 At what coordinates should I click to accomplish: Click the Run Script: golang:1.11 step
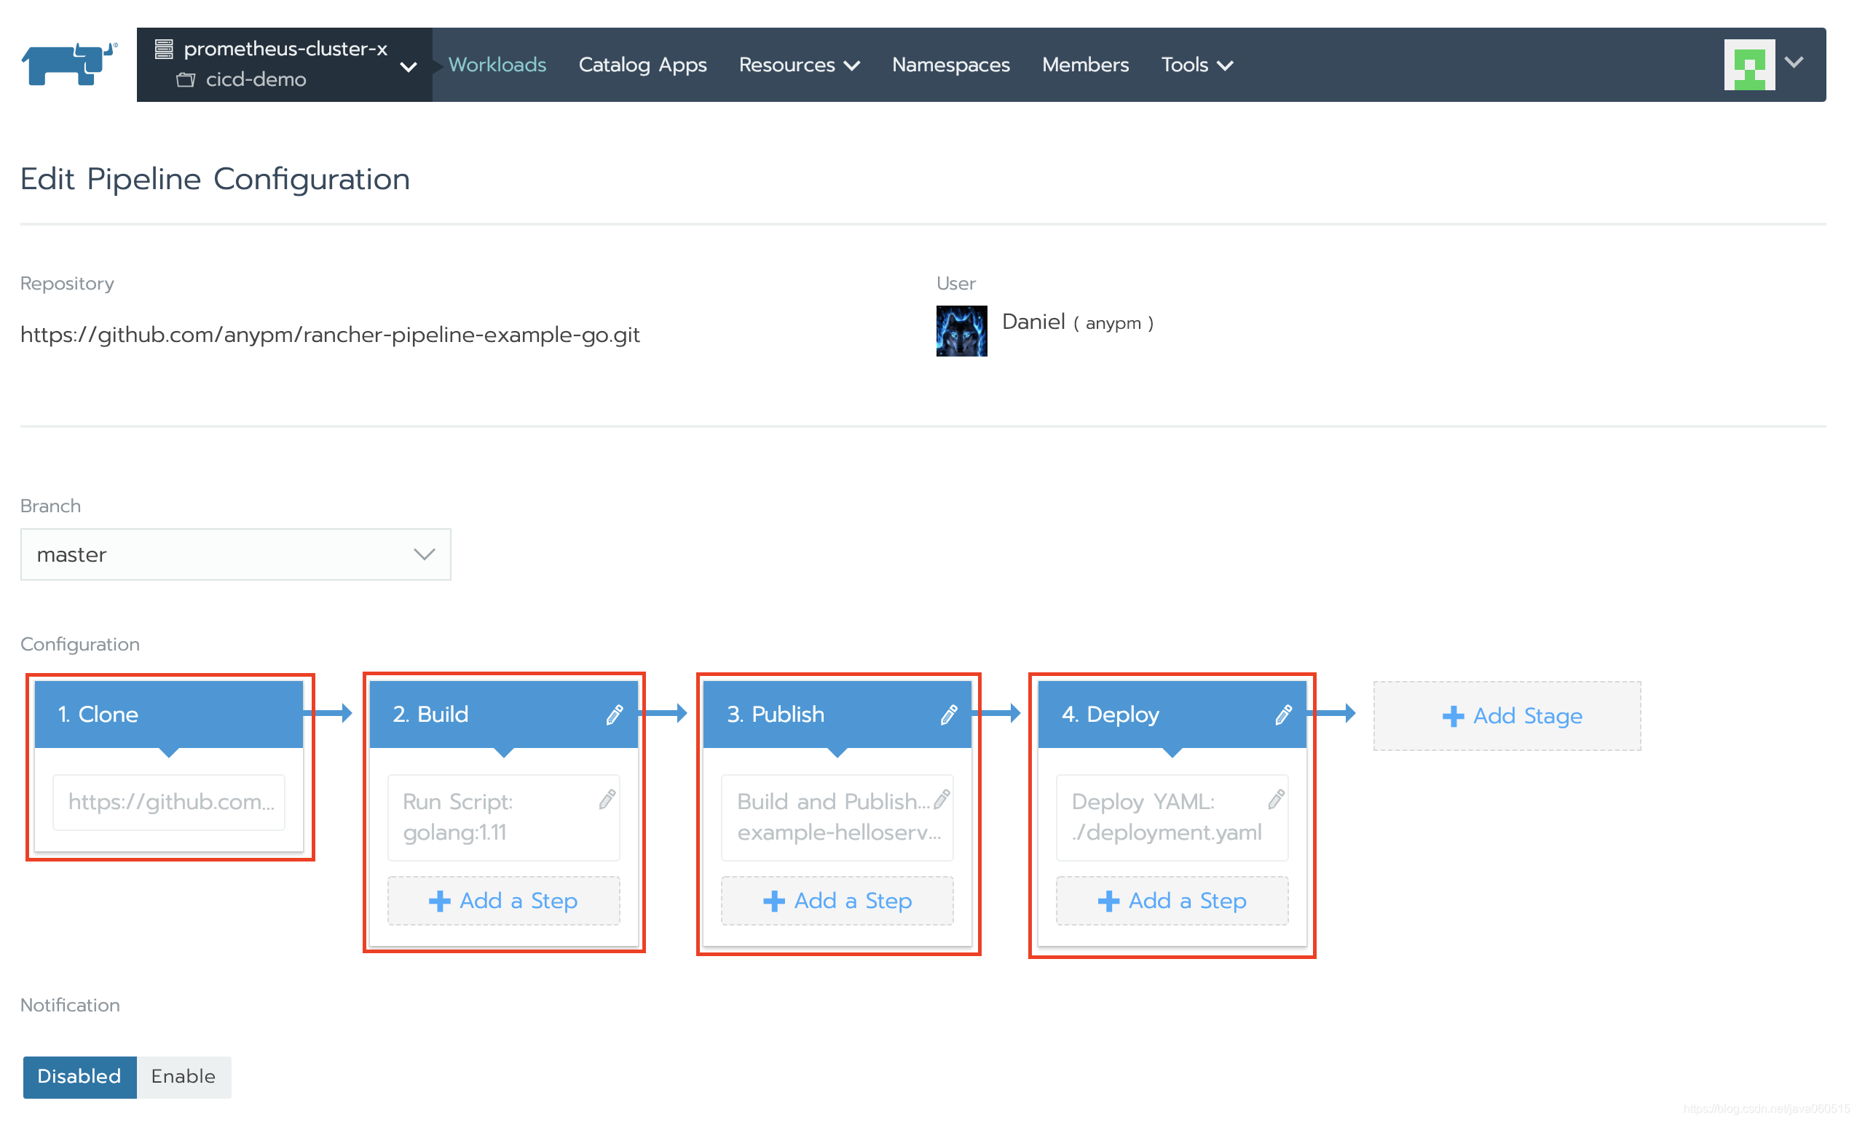click(x=503, y=817)
